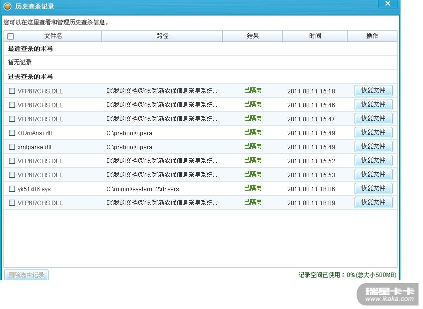This screenshot has height=309, width=423.
Task: Select the VFP6RCHS.DLL row at 15:53
Action: coord(12,175)
